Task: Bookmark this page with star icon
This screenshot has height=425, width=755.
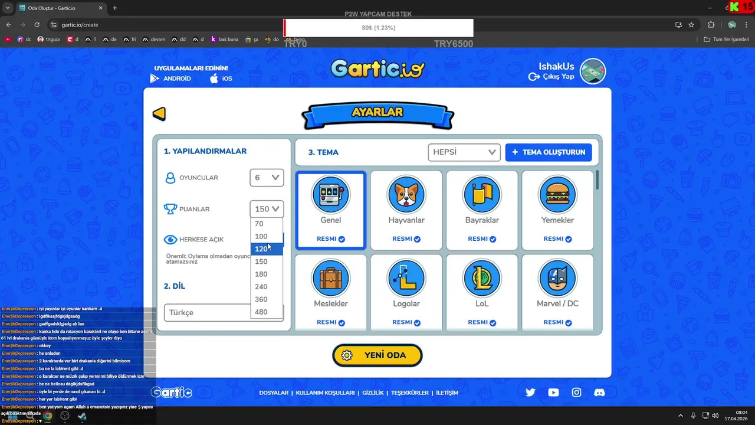Action: click(x=691, y=25)
